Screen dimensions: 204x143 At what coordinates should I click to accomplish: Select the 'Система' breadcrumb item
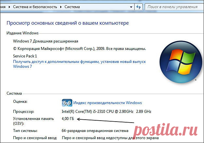(x=72, y=7)
